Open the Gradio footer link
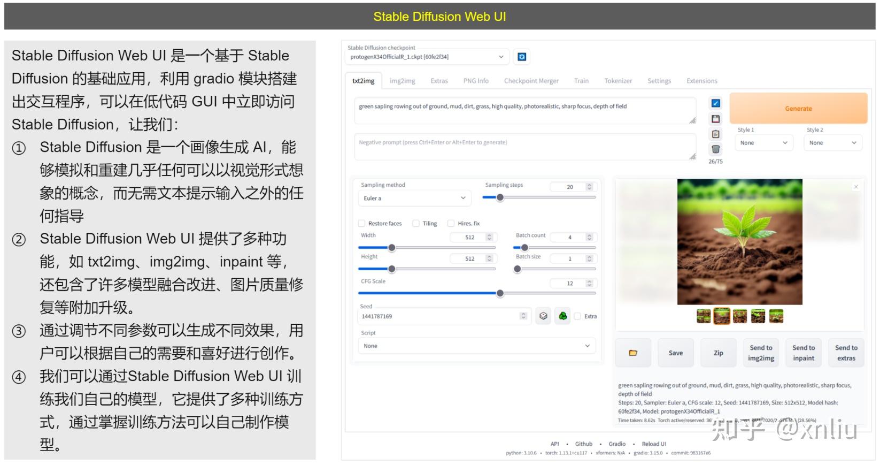 (x=617, y=444)
